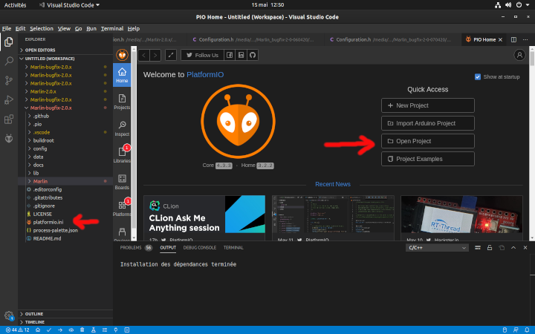Switch to the Terminal panel tab
Screen dimensions: 535x334
(x=233, y=248)
